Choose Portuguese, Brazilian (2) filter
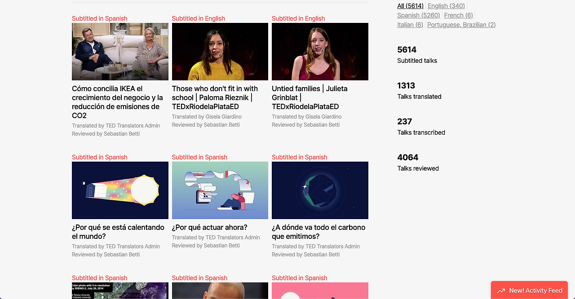575x299 pixels. (461, 25)
